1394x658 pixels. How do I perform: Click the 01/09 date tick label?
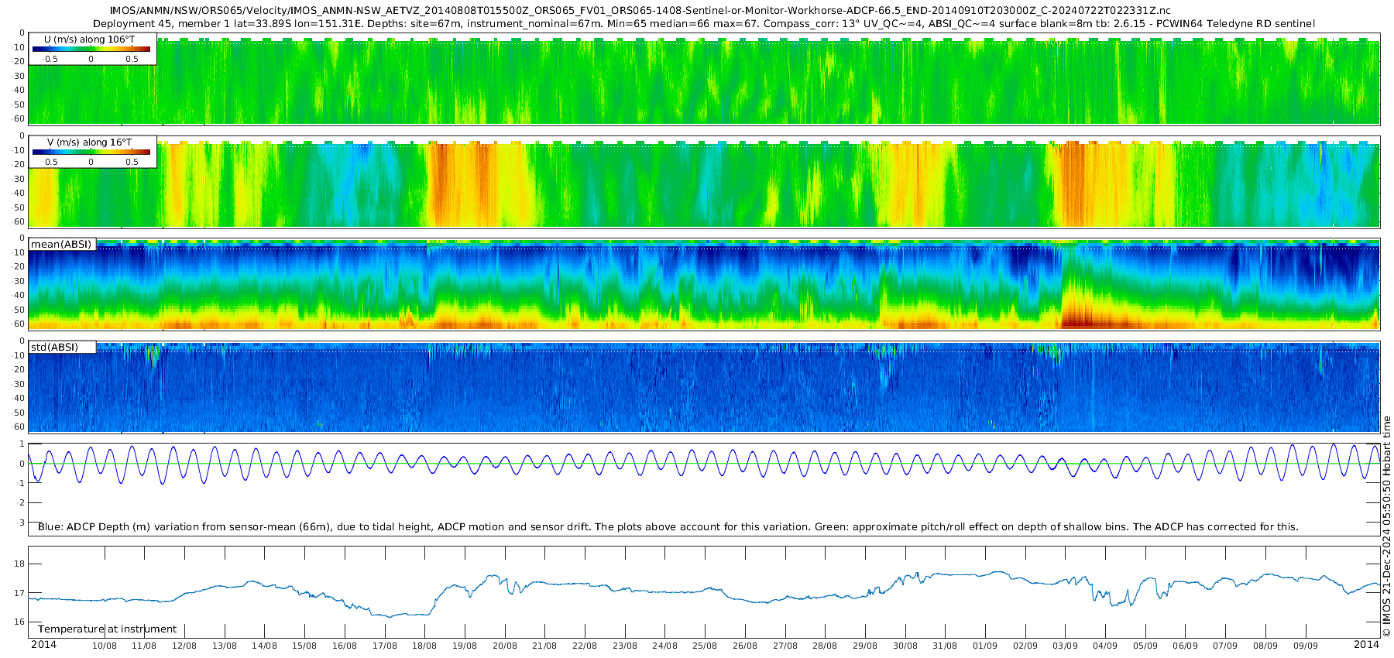pos(985,646)
